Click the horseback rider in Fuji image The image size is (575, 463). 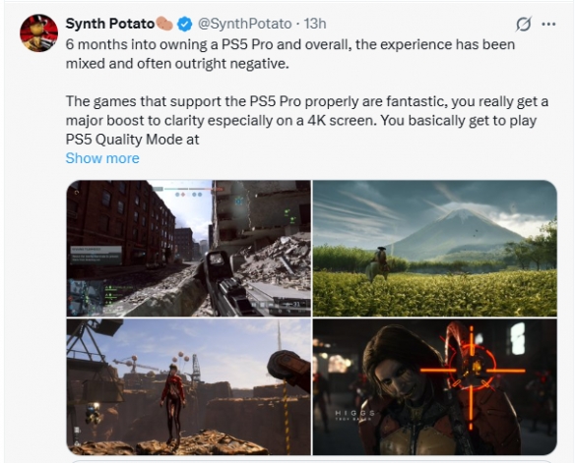378,263
